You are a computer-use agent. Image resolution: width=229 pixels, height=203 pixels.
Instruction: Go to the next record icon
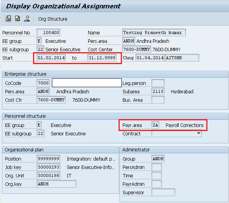click(18, 19)
